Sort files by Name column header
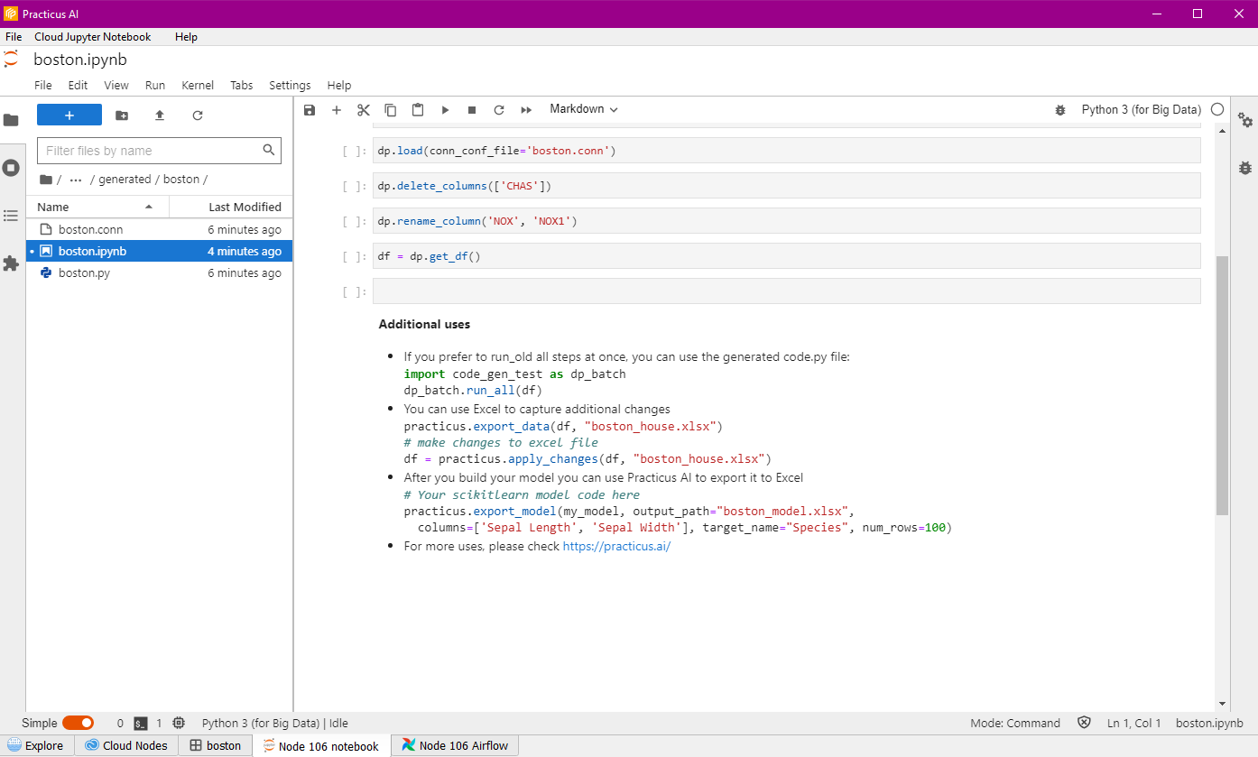Screen dimensions: 1258x757 pyautogui.click(x=53, y=207)
